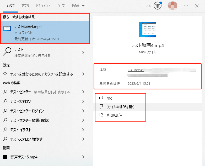The height and width of the screenshot is (166, 205).
Task: Open the three-dot options menu
Action: pyautogui.click(x=186, y=6)
